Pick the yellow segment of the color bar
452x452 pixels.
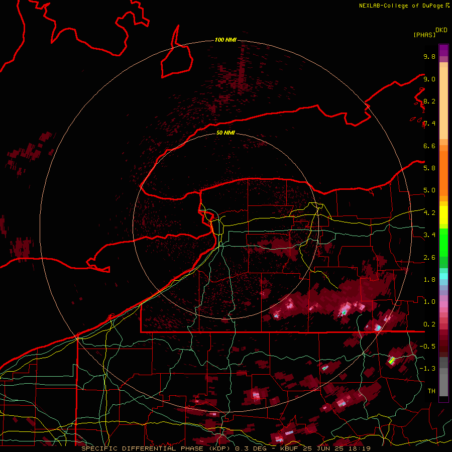point(443,215)
